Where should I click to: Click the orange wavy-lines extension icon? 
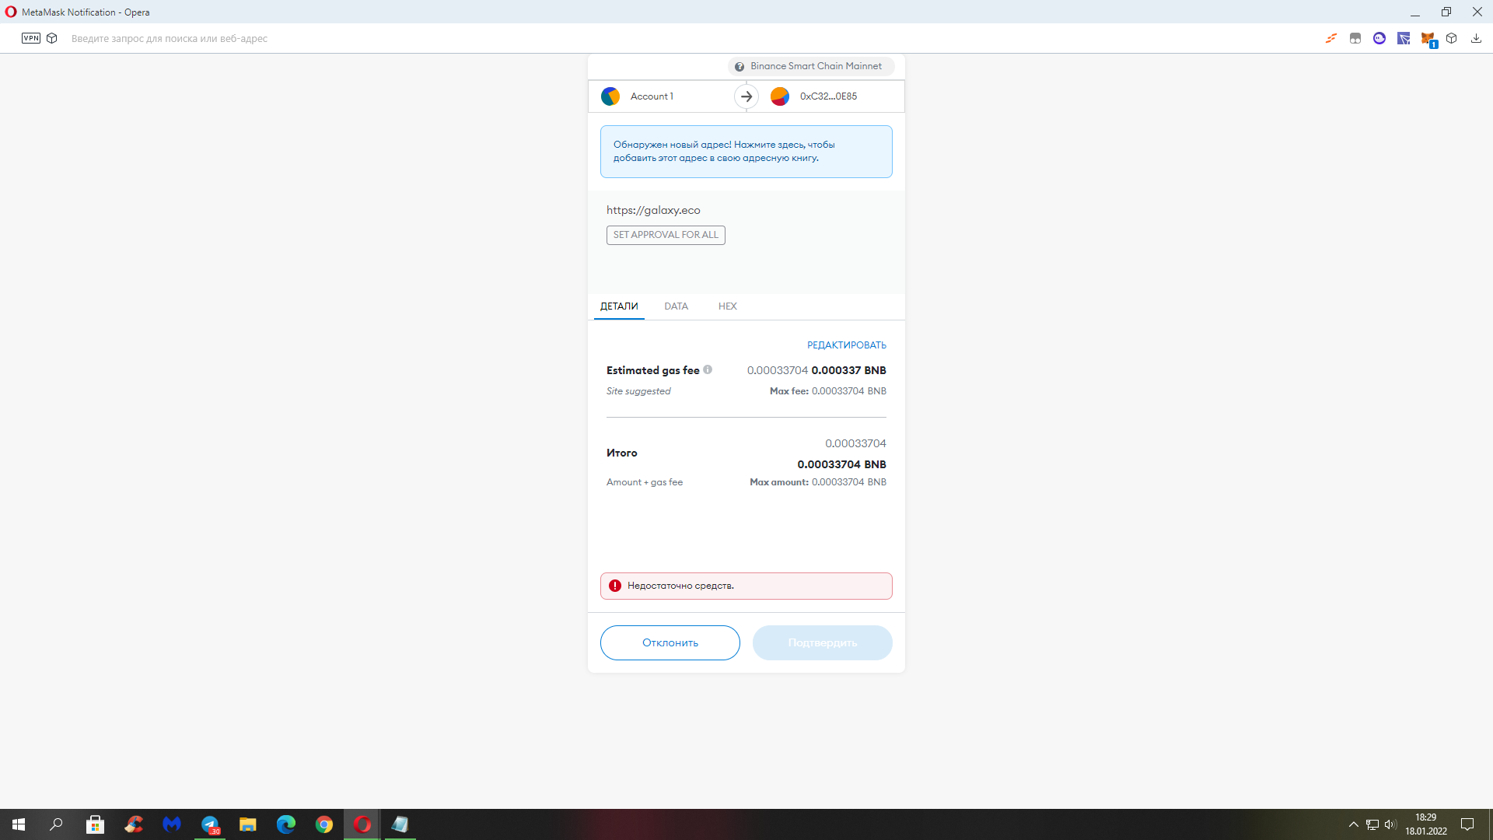point(1331,38)
